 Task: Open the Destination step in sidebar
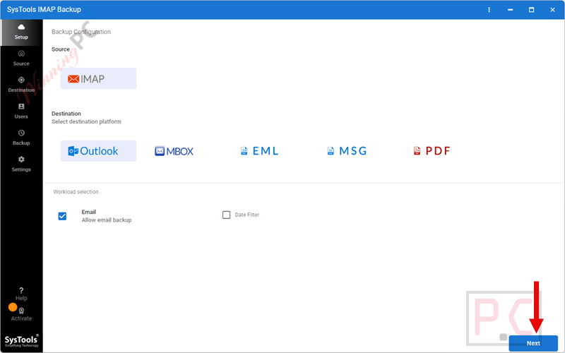coord(21,85)
